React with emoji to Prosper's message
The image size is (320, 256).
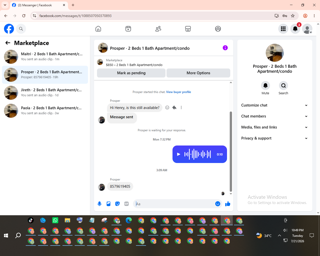(x=167, y=107)
